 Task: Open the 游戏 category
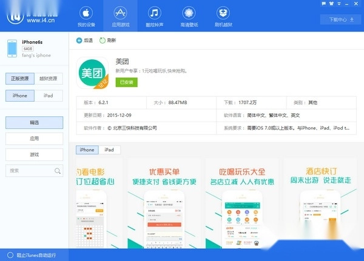(x=35, y=154)
